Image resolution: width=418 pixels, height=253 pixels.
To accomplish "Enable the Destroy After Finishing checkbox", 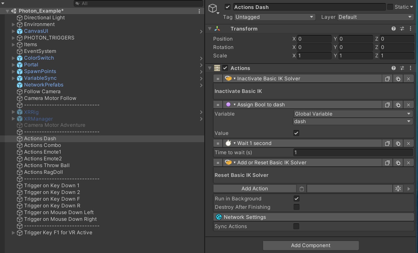I will point(296,207).
